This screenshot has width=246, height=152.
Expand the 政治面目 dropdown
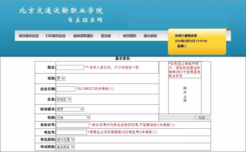70,109
